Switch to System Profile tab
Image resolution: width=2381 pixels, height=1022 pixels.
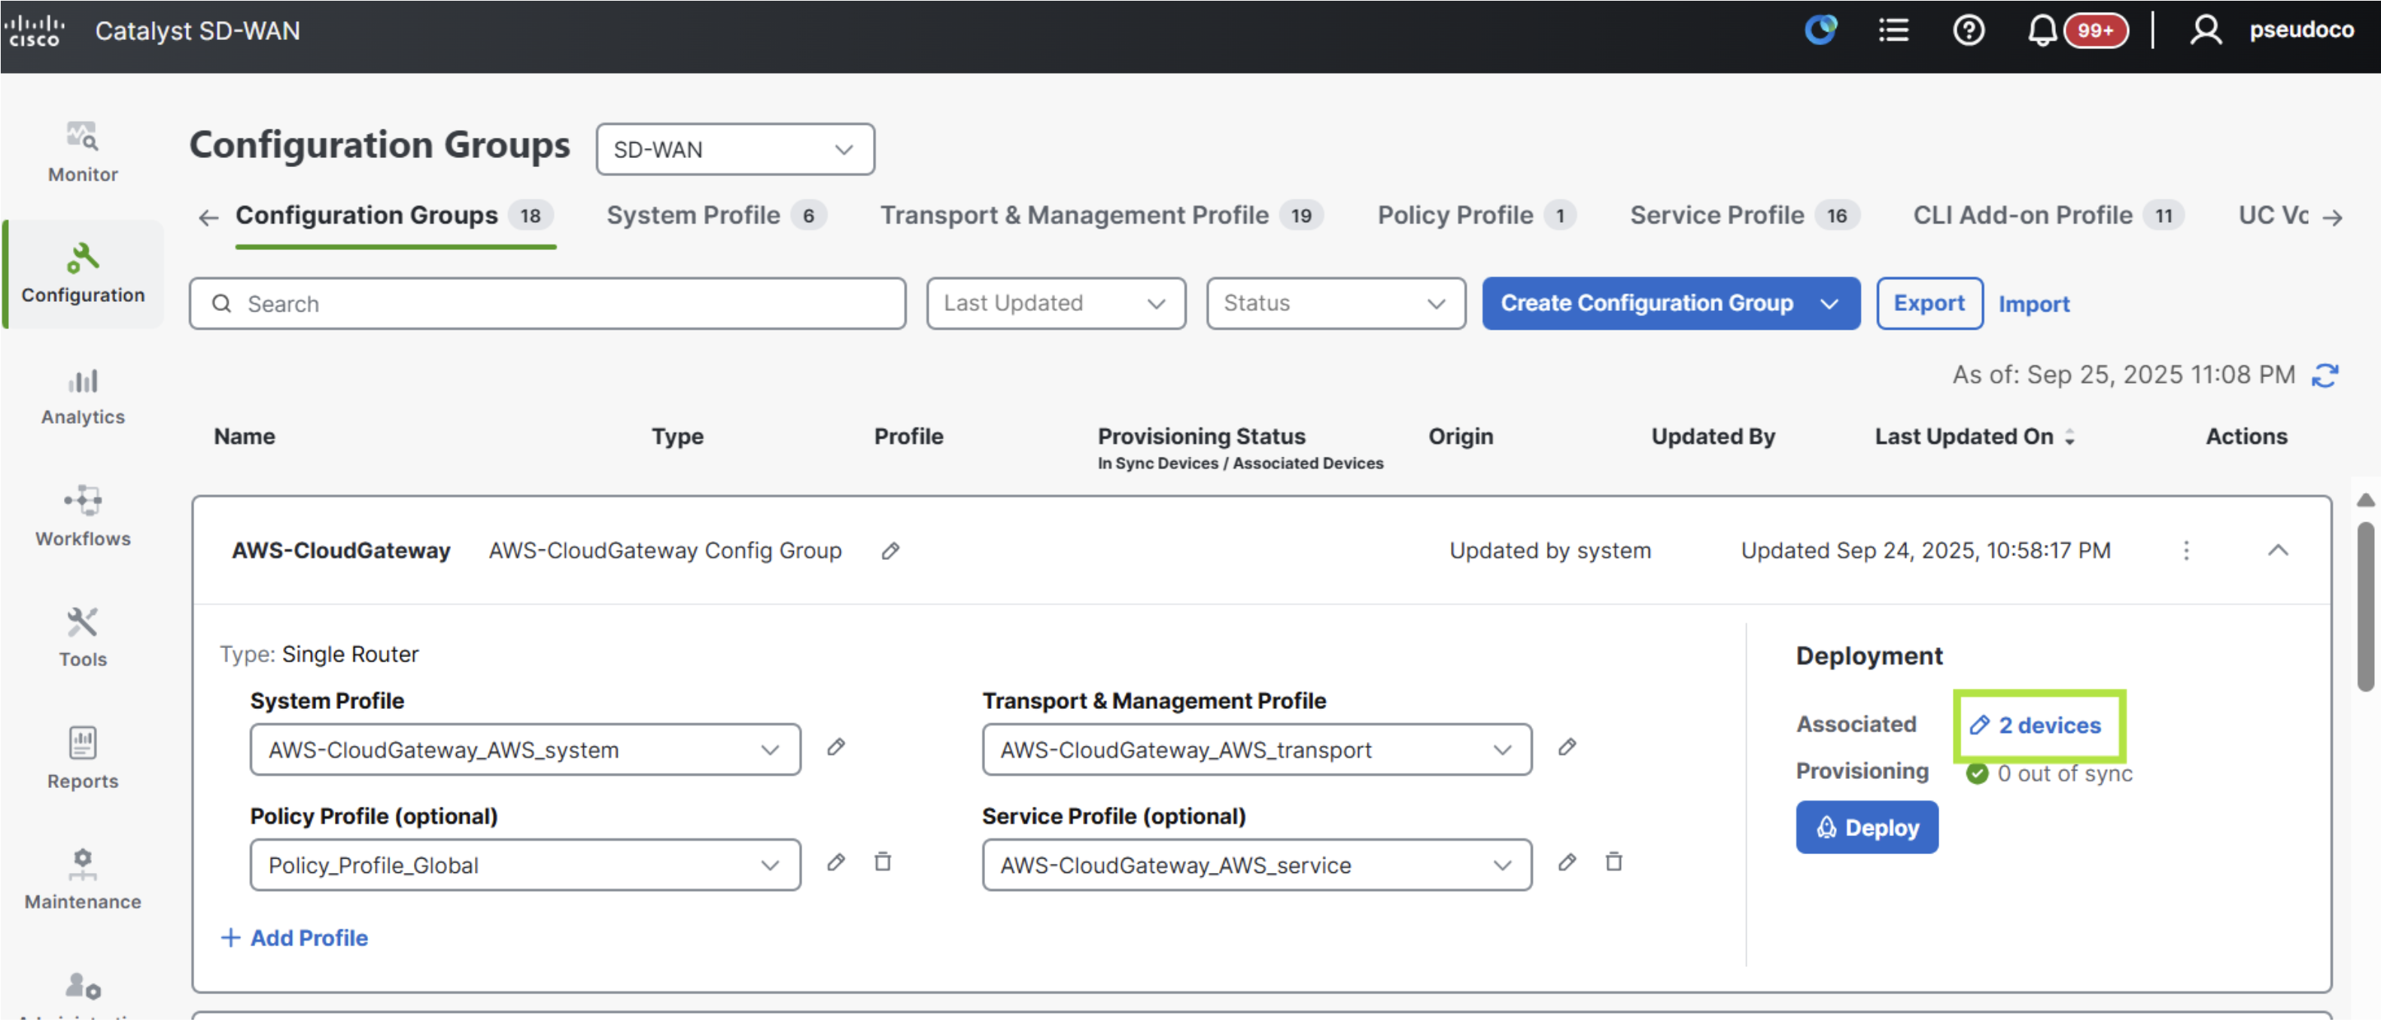click(716, 216)
